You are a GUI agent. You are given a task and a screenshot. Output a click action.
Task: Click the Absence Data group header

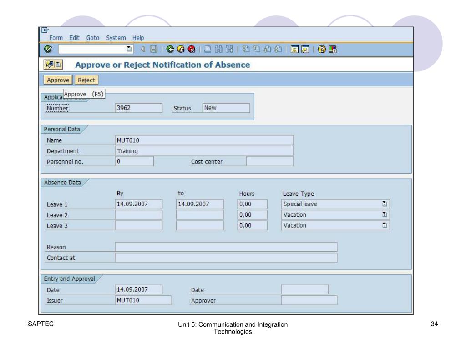62,183
